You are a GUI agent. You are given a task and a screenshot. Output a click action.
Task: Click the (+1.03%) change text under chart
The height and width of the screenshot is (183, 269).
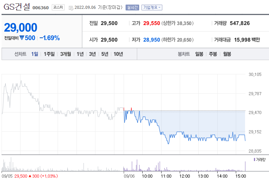tap(49, 176)
